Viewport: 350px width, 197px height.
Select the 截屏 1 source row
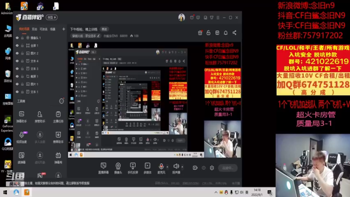click(40, 76)
